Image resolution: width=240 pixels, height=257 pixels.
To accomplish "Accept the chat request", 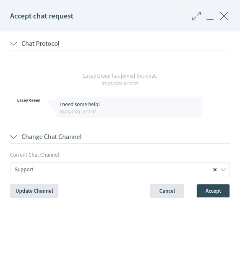I will (213, 191).
